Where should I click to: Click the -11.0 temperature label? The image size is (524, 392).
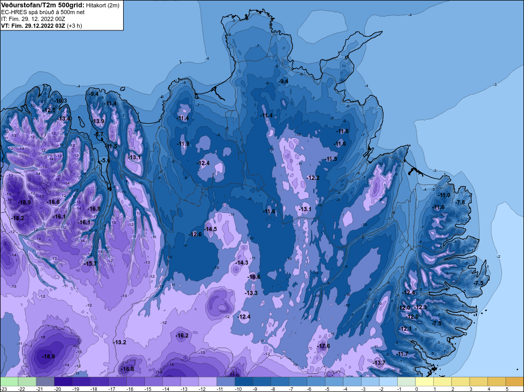444,195
